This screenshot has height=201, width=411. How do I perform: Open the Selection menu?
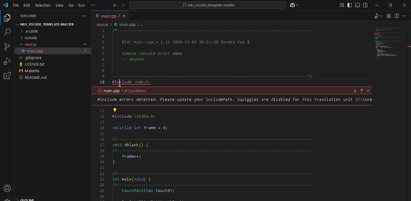click(x=43, y=5)
